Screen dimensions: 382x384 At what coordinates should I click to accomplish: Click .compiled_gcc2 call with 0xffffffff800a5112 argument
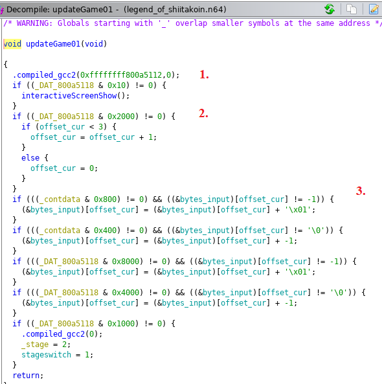(96, 75)
